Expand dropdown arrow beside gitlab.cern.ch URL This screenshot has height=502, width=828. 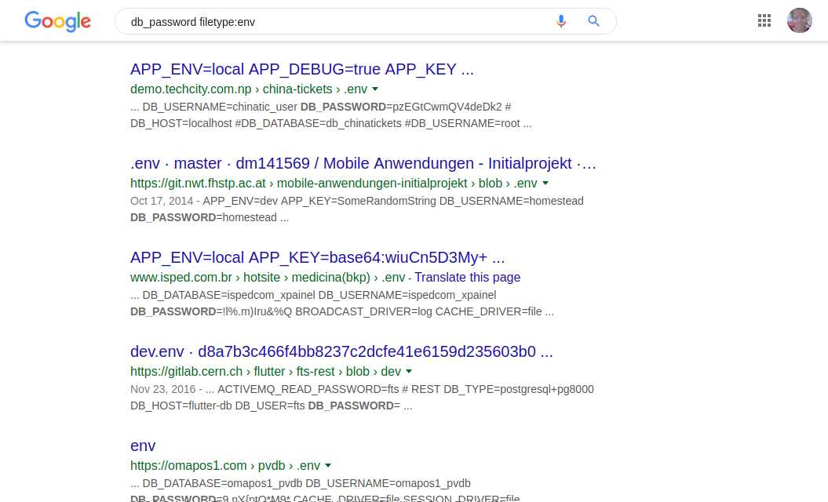coord(409,371)
